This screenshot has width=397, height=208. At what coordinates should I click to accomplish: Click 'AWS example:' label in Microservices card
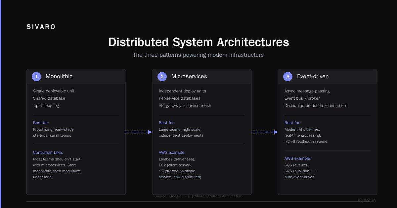click(172, 153)
